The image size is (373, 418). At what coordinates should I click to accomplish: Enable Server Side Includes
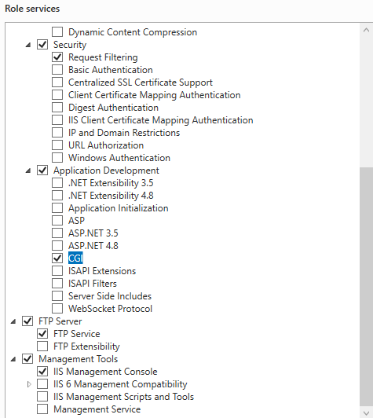[x=57, y=296]
